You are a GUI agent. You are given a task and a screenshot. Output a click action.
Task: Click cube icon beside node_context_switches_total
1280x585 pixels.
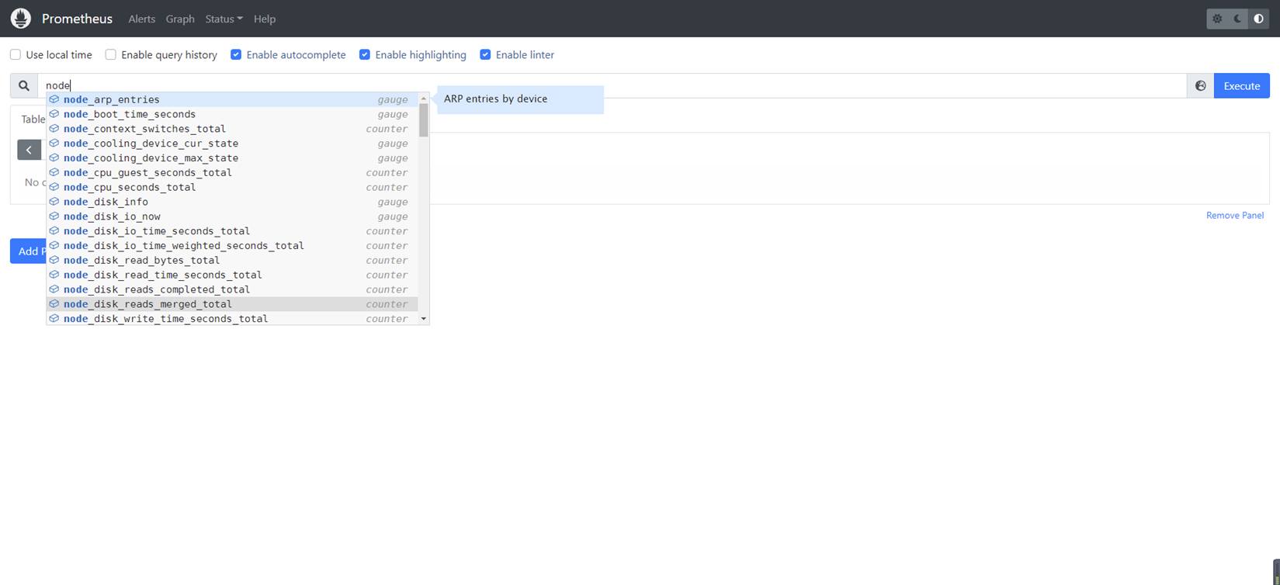click(54, 129)
